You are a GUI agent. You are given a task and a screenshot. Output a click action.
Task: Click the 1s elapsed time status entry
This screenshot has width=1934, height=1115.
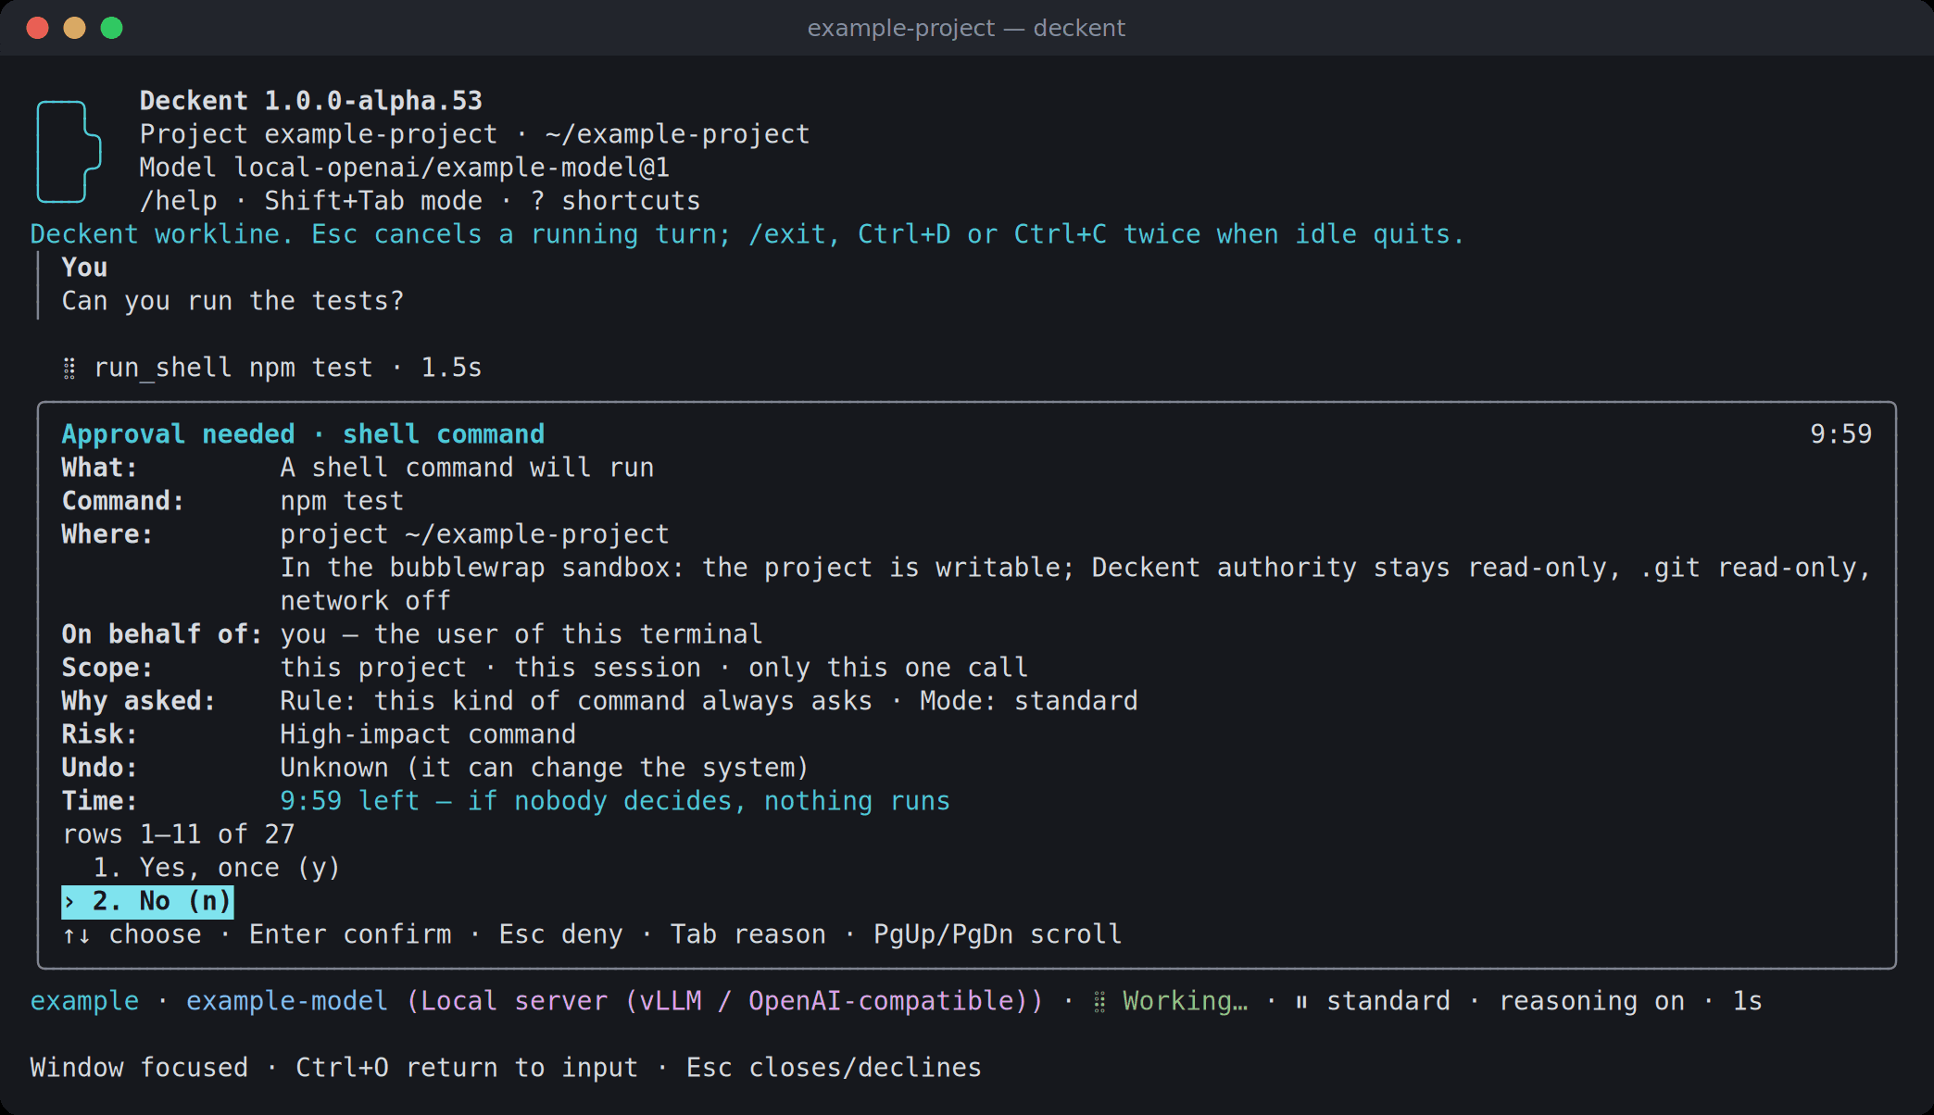click(x=1747, y=1001)
